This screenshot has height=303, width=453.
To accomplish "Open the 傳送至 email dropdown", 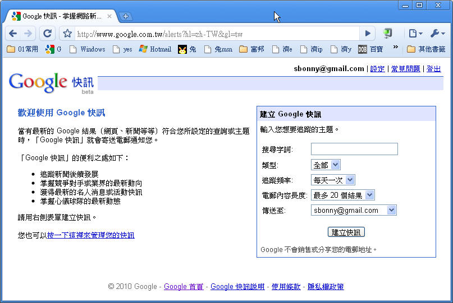I will [354, 210].
